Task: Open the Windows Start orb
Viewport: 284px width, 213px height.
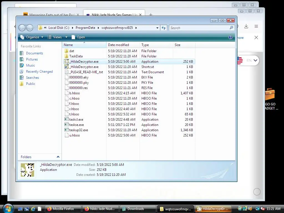Action: [8, 208]
